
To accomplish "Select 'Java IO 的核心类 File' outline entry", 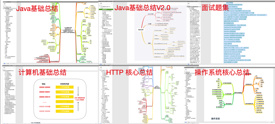I will [106, 16].
